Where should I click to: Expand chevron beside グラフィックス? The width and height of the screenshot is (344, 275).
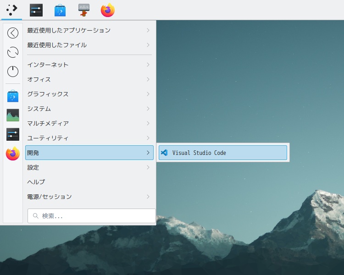tap(148, 94)
